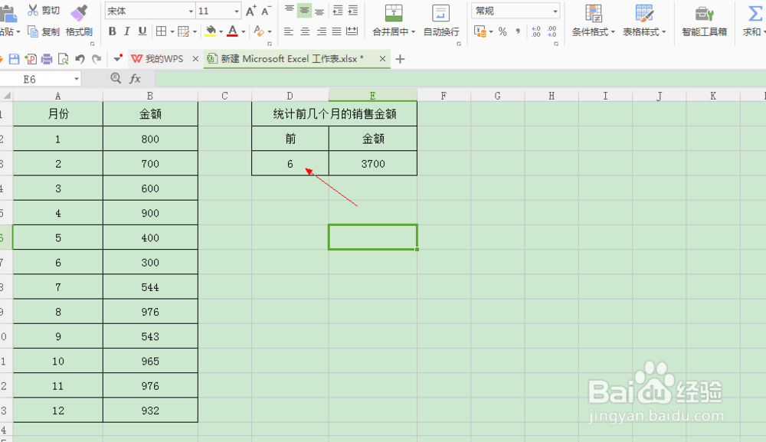Apply cell borders icon
This screenshot has height=442, width=766.
coord(161,31)
